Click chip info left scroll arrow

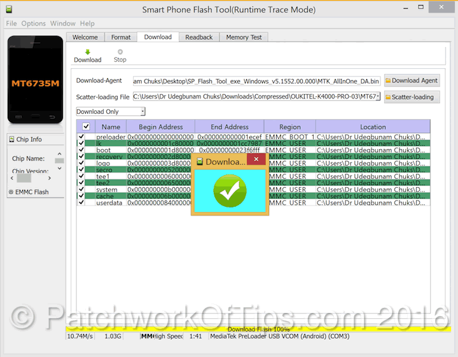click(x=12, y=178)
